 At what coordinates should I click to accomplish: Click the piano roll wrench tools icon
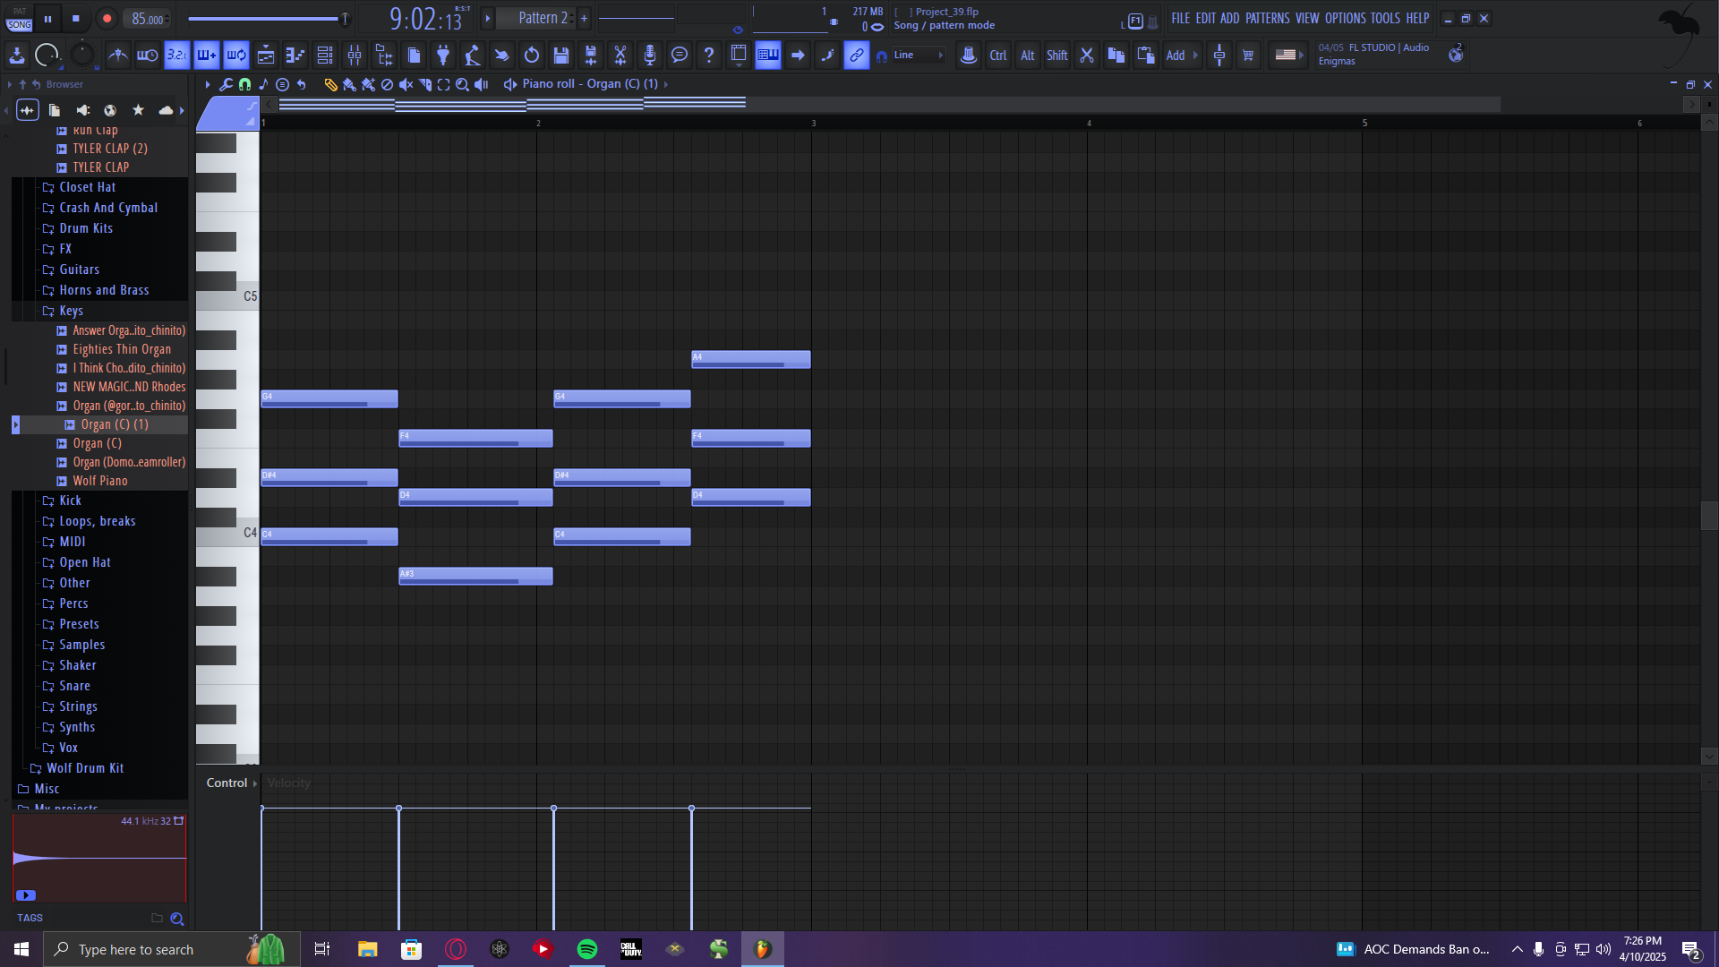click(226, 84)
